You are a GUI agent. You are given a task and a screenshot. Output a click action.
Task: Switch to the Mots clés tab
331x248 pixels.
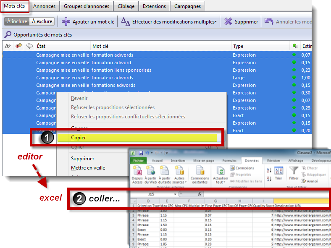point(14,6)
